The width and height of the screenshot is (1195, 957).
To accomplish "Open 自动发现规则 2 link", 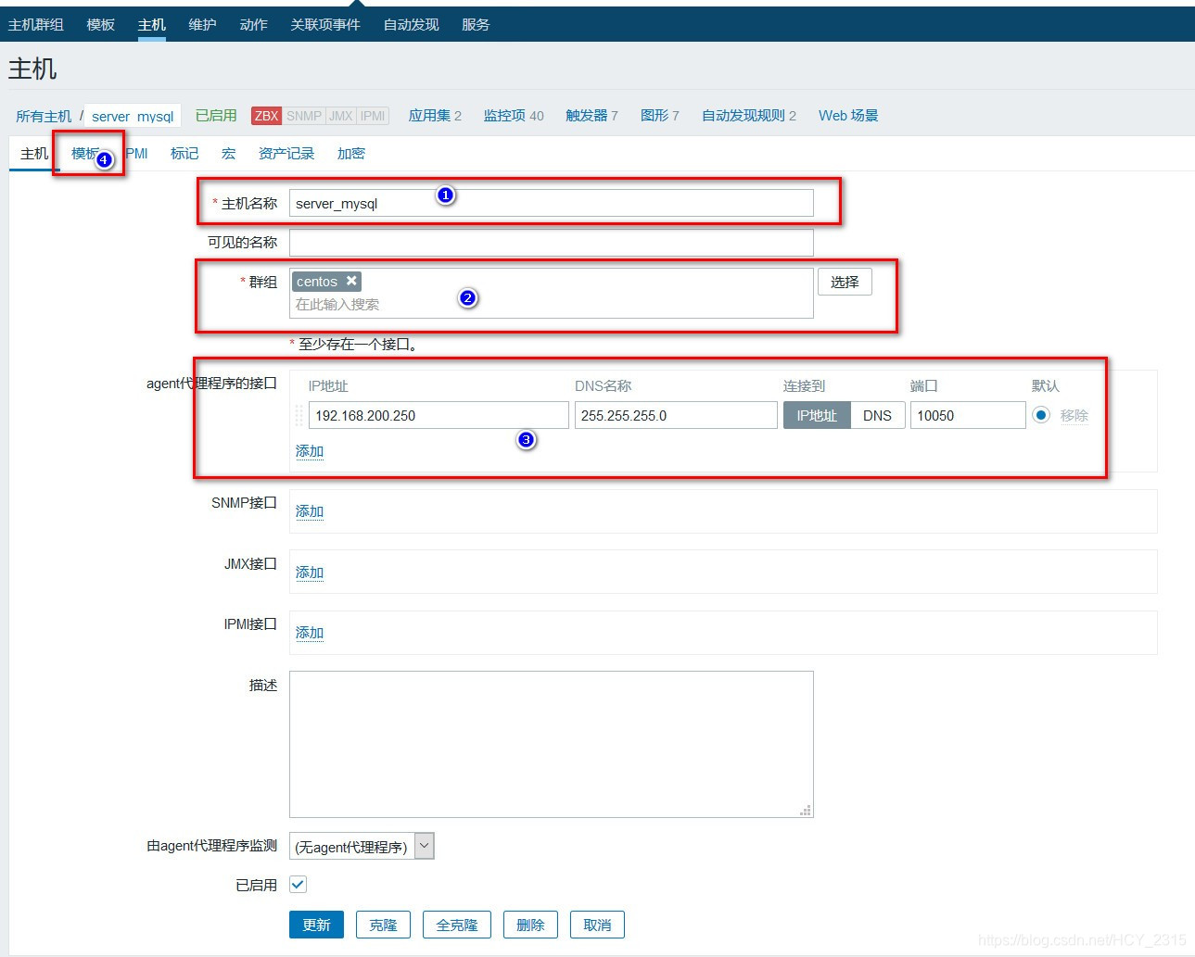I will (x=749, y=115).
